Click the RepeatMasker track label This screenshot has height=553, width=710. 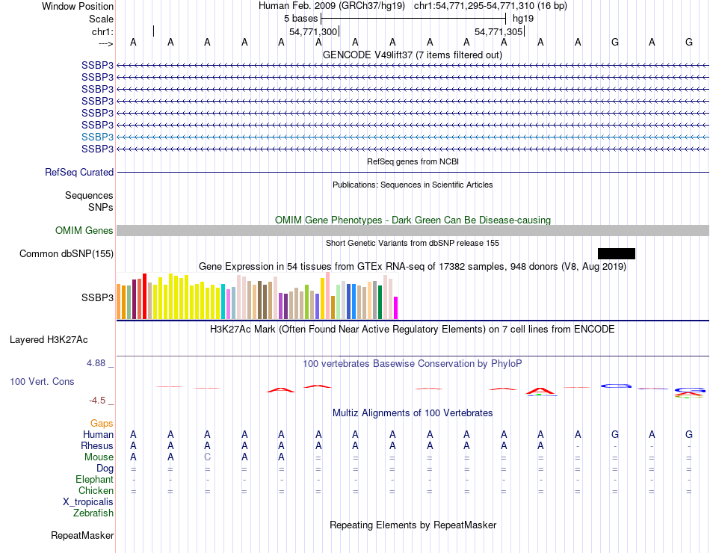point(82,535)
